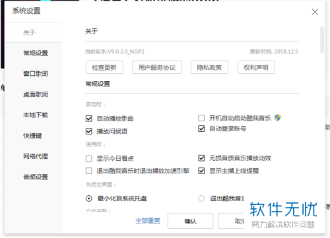Enable 退出酷我音乐时退出播放加速引擎 checkbox
The height and width of the screenshot is (238, 330).
click(89, 171)
